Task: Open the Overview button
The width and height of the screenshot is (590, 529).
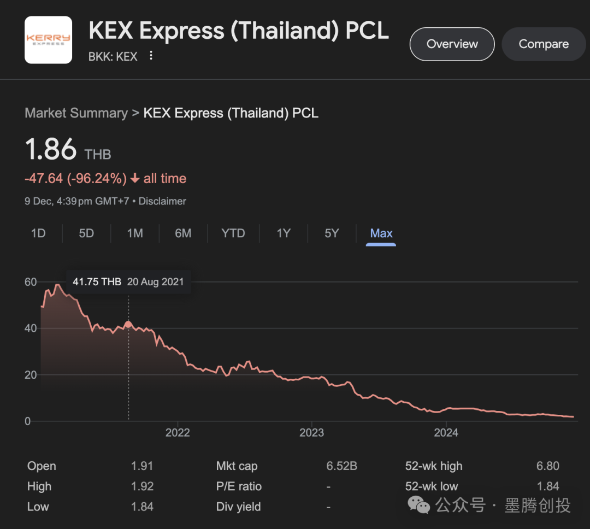Action: point(452,44)
